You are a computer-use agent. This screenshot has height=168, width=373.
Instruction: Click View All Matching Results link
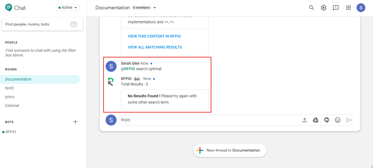click(155, 47)
